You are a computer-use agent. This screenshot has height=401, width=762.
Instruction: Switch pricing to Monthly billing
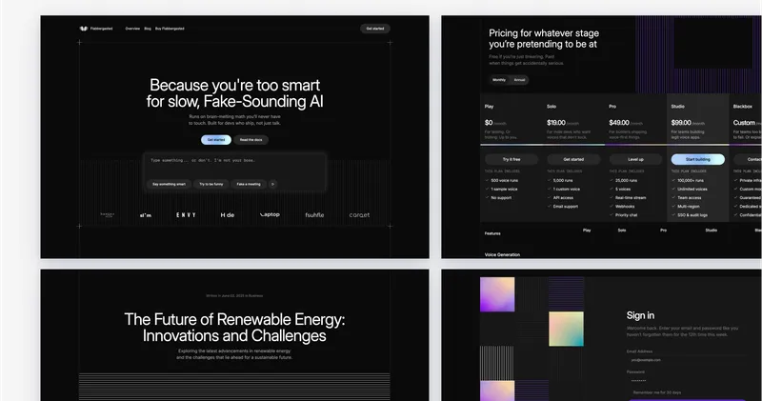pyautogui.click(x=499, y=80)
